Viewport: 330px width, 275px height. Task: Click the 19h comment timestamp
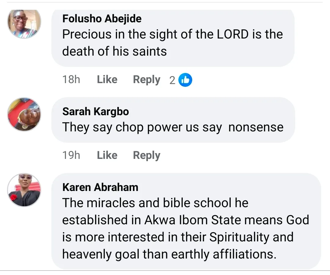pos(71,155)
